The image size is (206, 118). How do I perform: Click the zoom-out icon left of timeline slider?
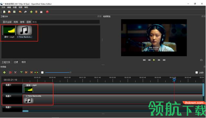pos(42,72)
